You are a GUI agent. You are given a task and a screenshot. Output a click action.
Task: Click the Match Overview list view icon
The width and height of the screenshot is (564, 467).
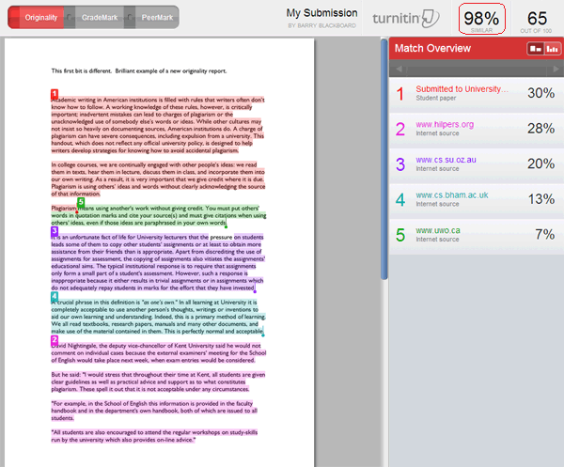tap(535, 48)
